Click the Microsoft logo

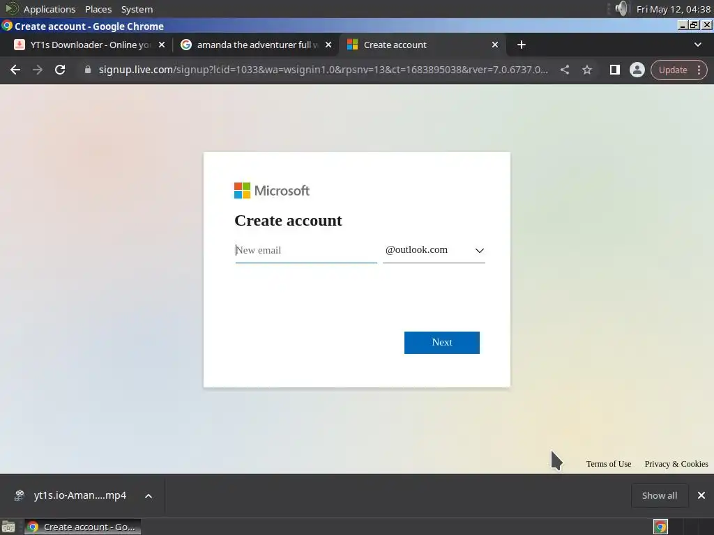272,191
